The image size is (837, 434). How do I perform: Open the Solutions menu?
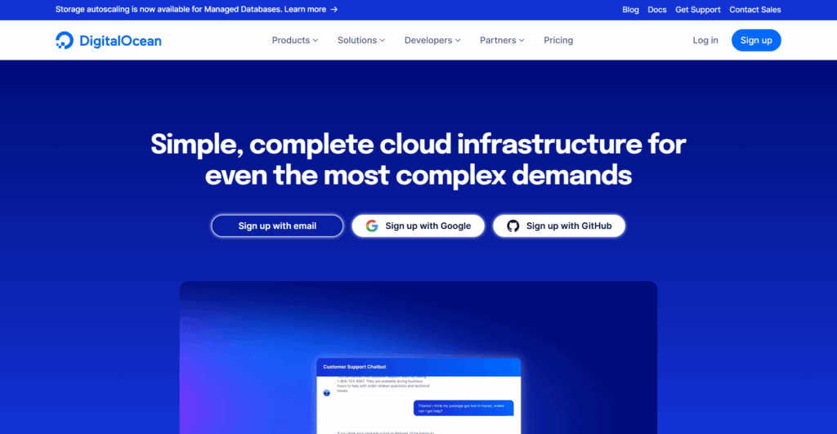point(360,40)
